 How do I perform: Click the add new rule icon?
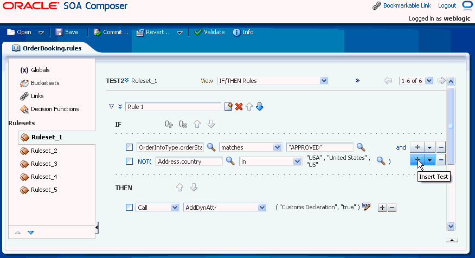pos(228,107)
